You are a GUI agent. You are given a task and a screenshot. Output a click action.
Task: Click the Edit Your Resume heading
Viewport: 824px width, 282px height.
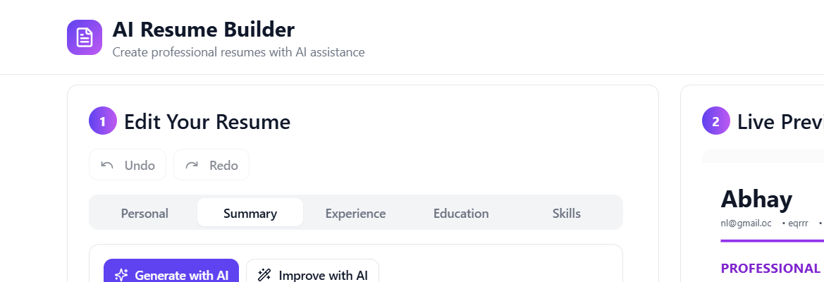(207, 122)
